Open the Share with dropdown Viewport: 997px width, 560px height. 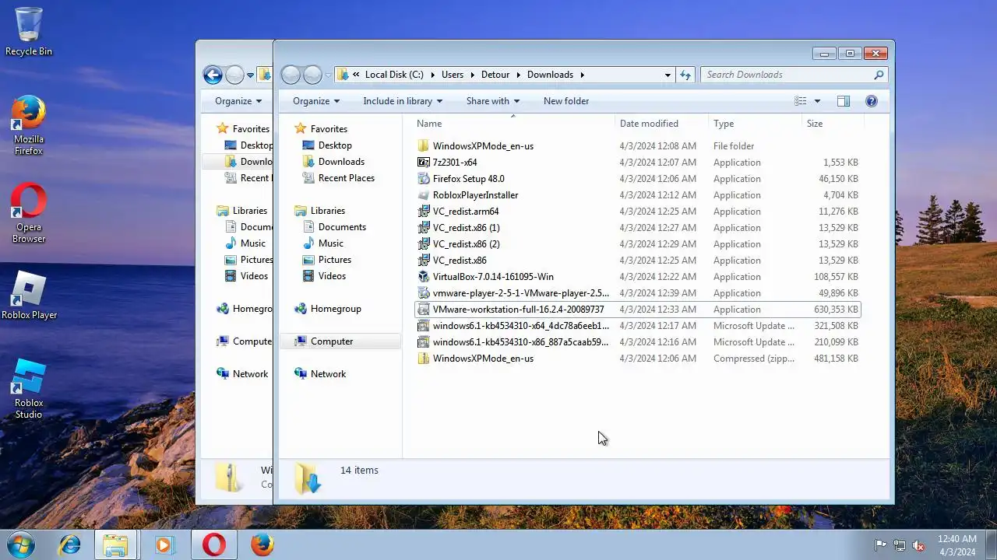point(493,101)
